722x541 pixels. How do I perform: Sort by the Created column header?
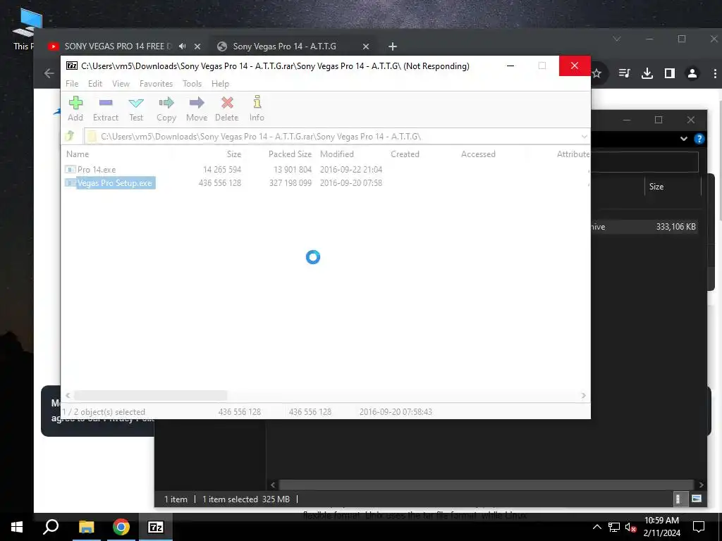[405, 154]
